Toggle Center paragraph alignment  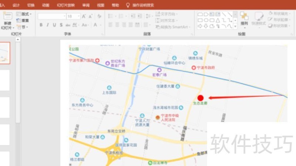coord(117,25)
